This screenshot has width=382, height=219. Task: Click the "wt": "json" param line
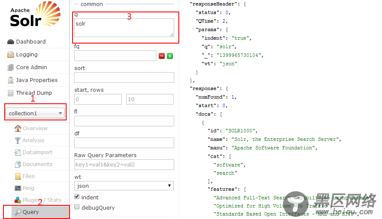click(219, 64)
